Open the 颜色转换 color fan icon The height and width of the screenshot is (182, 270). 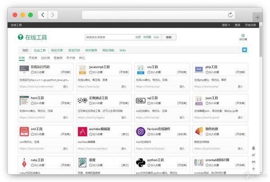[199, 131]
